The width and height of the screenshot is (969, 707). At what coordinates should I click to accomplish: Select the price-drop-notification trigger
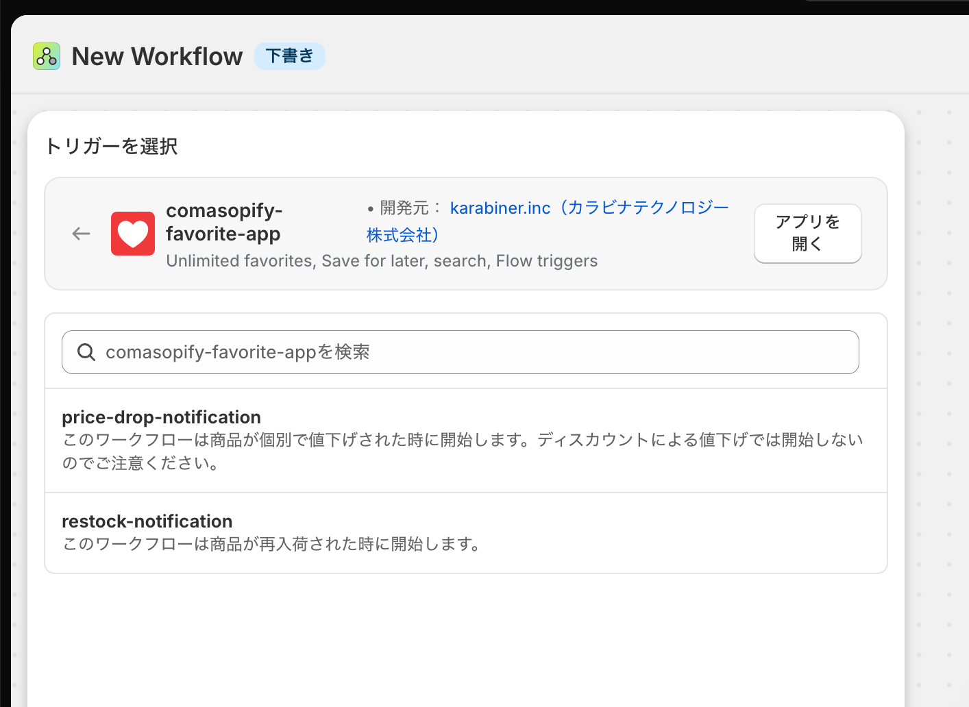[466, 441]
